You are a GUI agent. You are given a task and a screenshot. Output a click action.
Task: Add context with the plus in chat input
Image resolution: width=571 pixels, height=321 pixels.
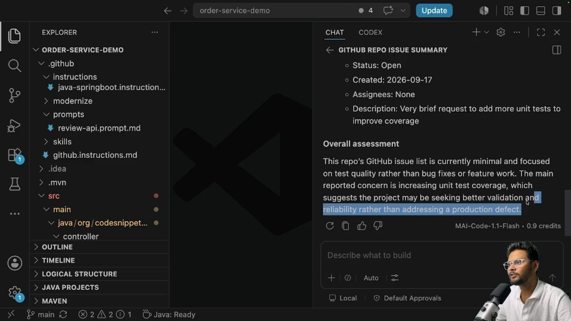pos(331,278)
